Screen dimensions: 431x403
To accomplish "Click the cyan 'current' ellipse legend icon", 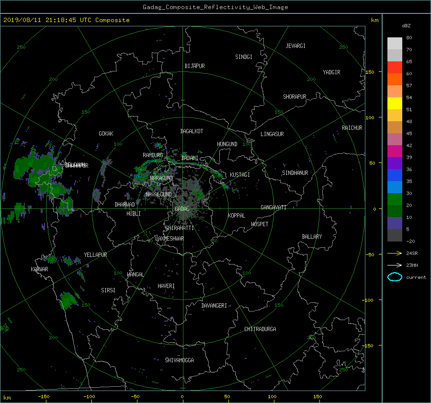I will (x=395, y=277).
